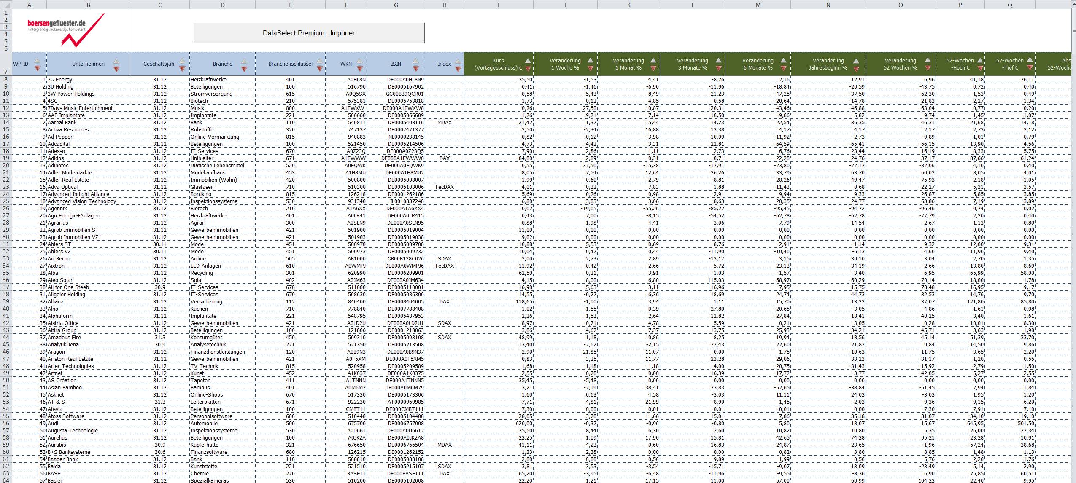Sort Veränderung 1 Monat % ascending

click(653, 60)
